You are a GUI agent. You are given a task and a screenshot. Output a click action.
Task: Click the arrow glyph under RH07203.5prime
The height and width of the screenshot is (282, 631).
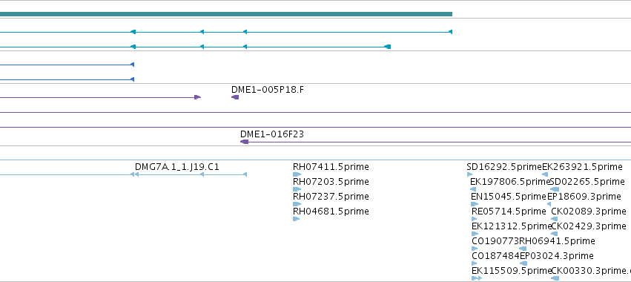[297, 189]
